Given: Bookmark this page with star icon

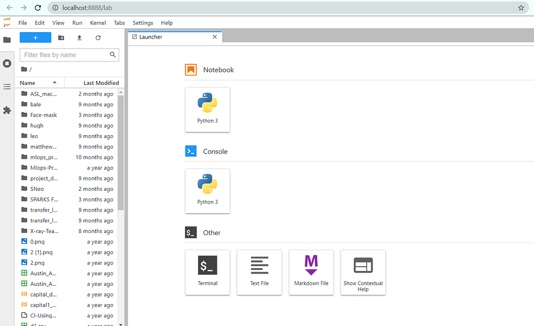Looking at the screenshot, I should (x=521, y=7).
